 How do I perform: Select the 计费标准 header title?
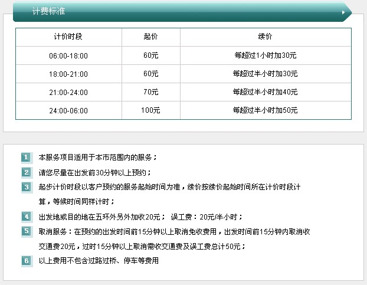click(48, 12)
